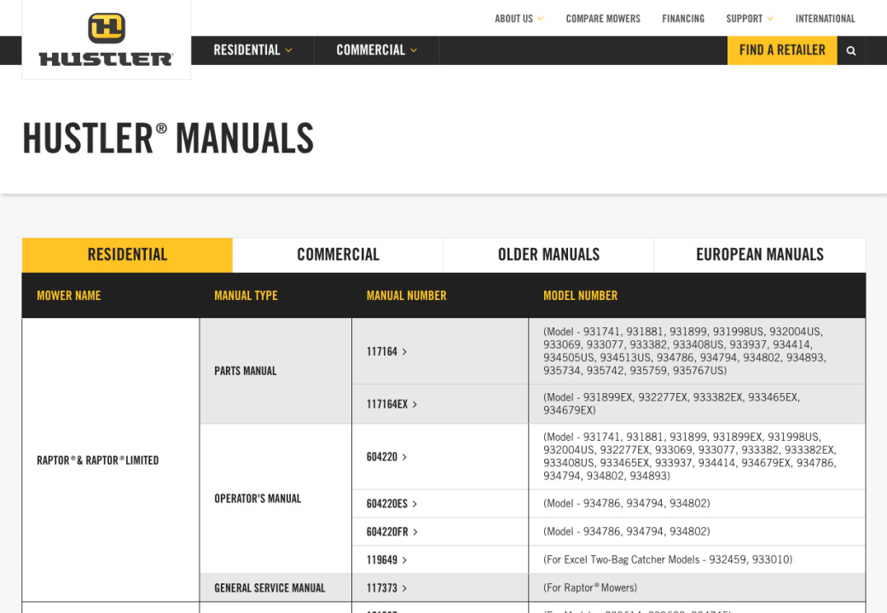Click model list for manual 604220ES
This screenshot has width=887, height=613.
point(626,503)
